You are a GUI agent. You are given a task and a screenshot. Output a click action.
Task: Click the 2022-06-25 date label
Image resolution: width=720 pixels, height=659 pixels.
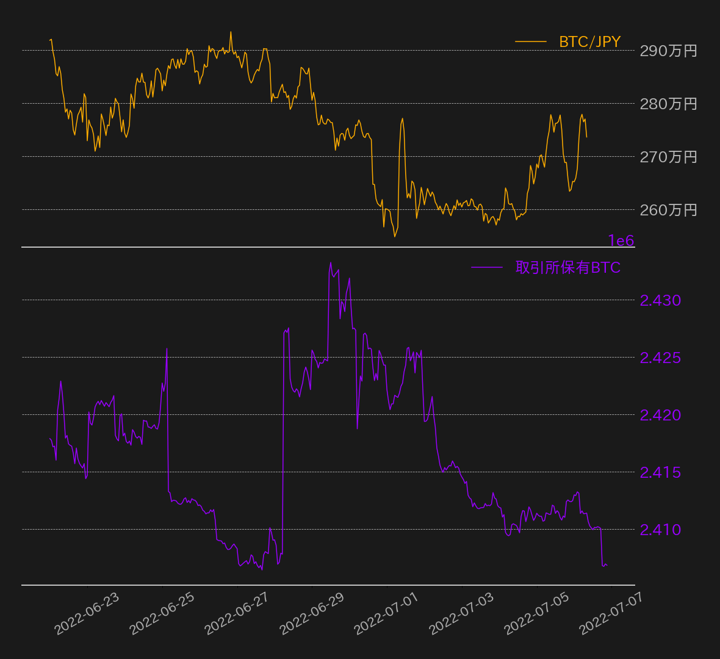(162, 613)
